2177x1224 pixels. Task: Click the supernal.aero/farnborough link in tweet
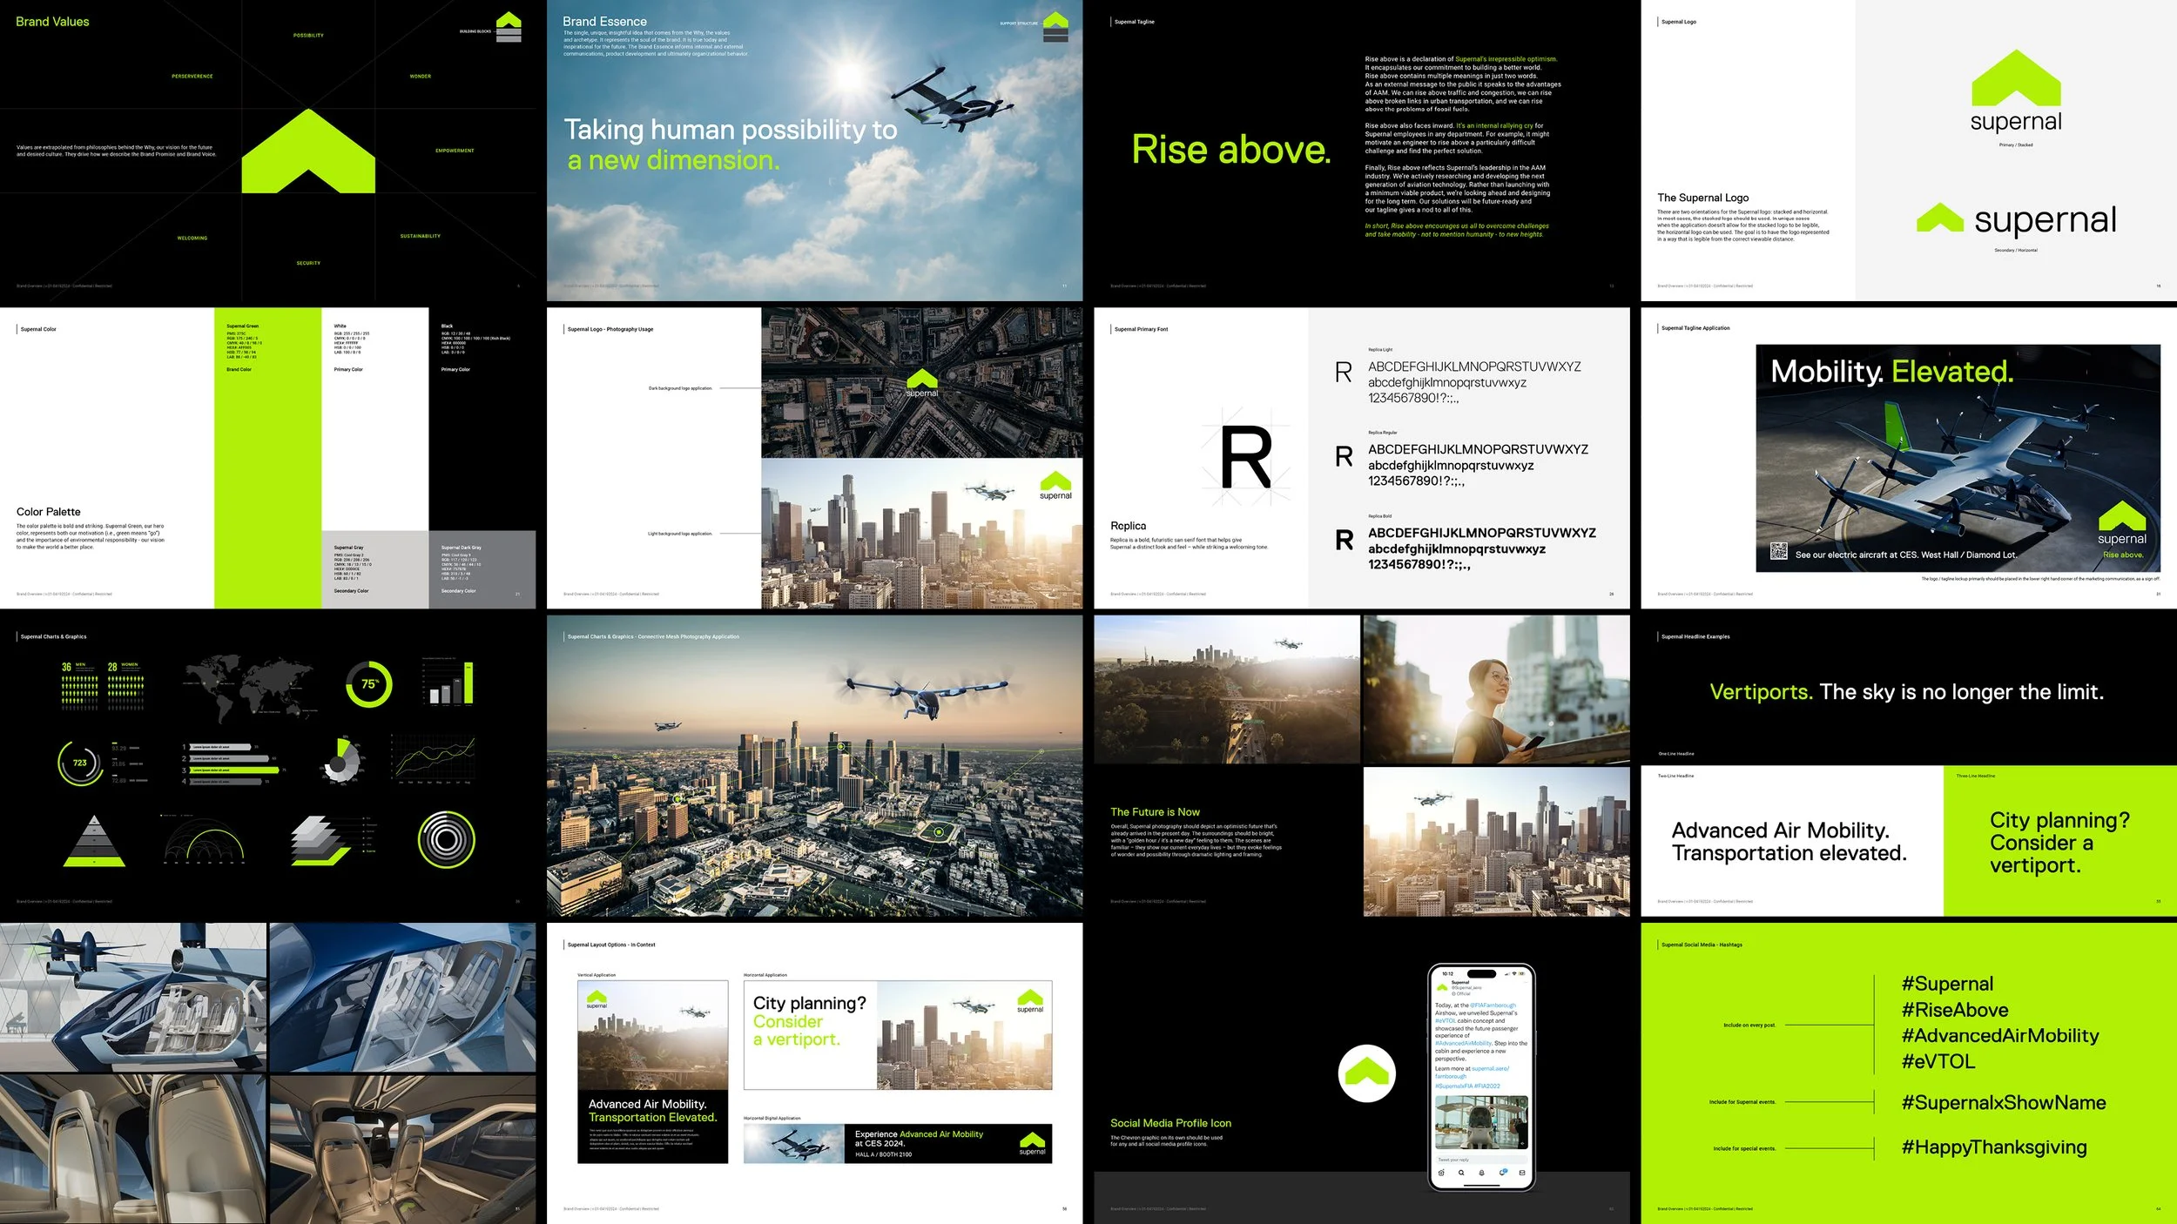pyautogui.click(x=1490, y=1068)
